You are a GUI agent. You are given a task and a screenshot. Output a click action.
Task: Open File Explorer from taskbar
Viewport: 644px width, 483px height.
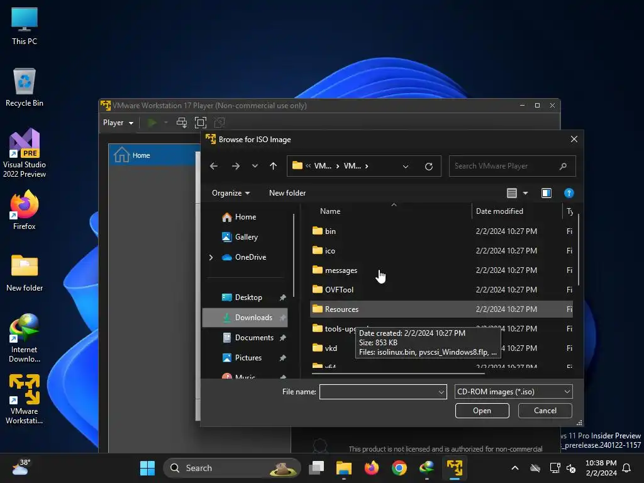[344, 468]
